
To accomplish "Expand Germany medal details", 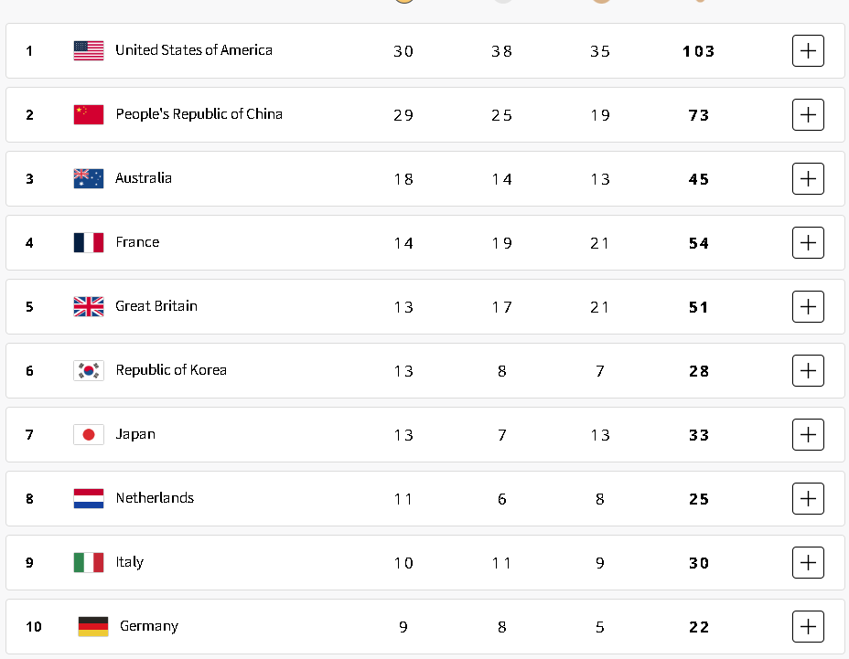I will (808, 626).
